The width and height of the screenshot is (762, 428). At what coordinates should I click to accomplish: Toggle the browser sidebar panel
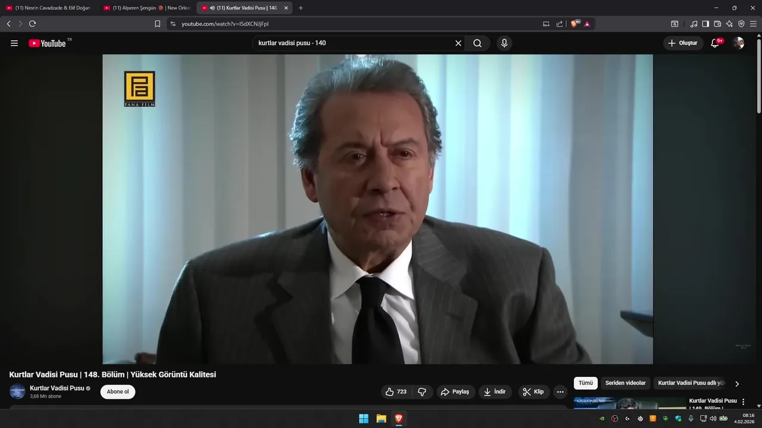coord(705,24)
